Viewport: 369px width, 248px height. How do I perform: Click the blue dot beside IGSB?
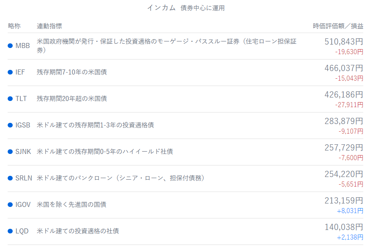[10, 125]
